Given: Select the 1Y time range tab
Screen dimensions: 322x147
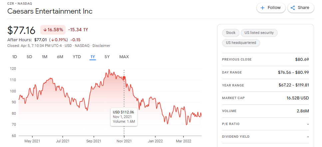Looking at the screenshot, I should [x=93, y=57].
